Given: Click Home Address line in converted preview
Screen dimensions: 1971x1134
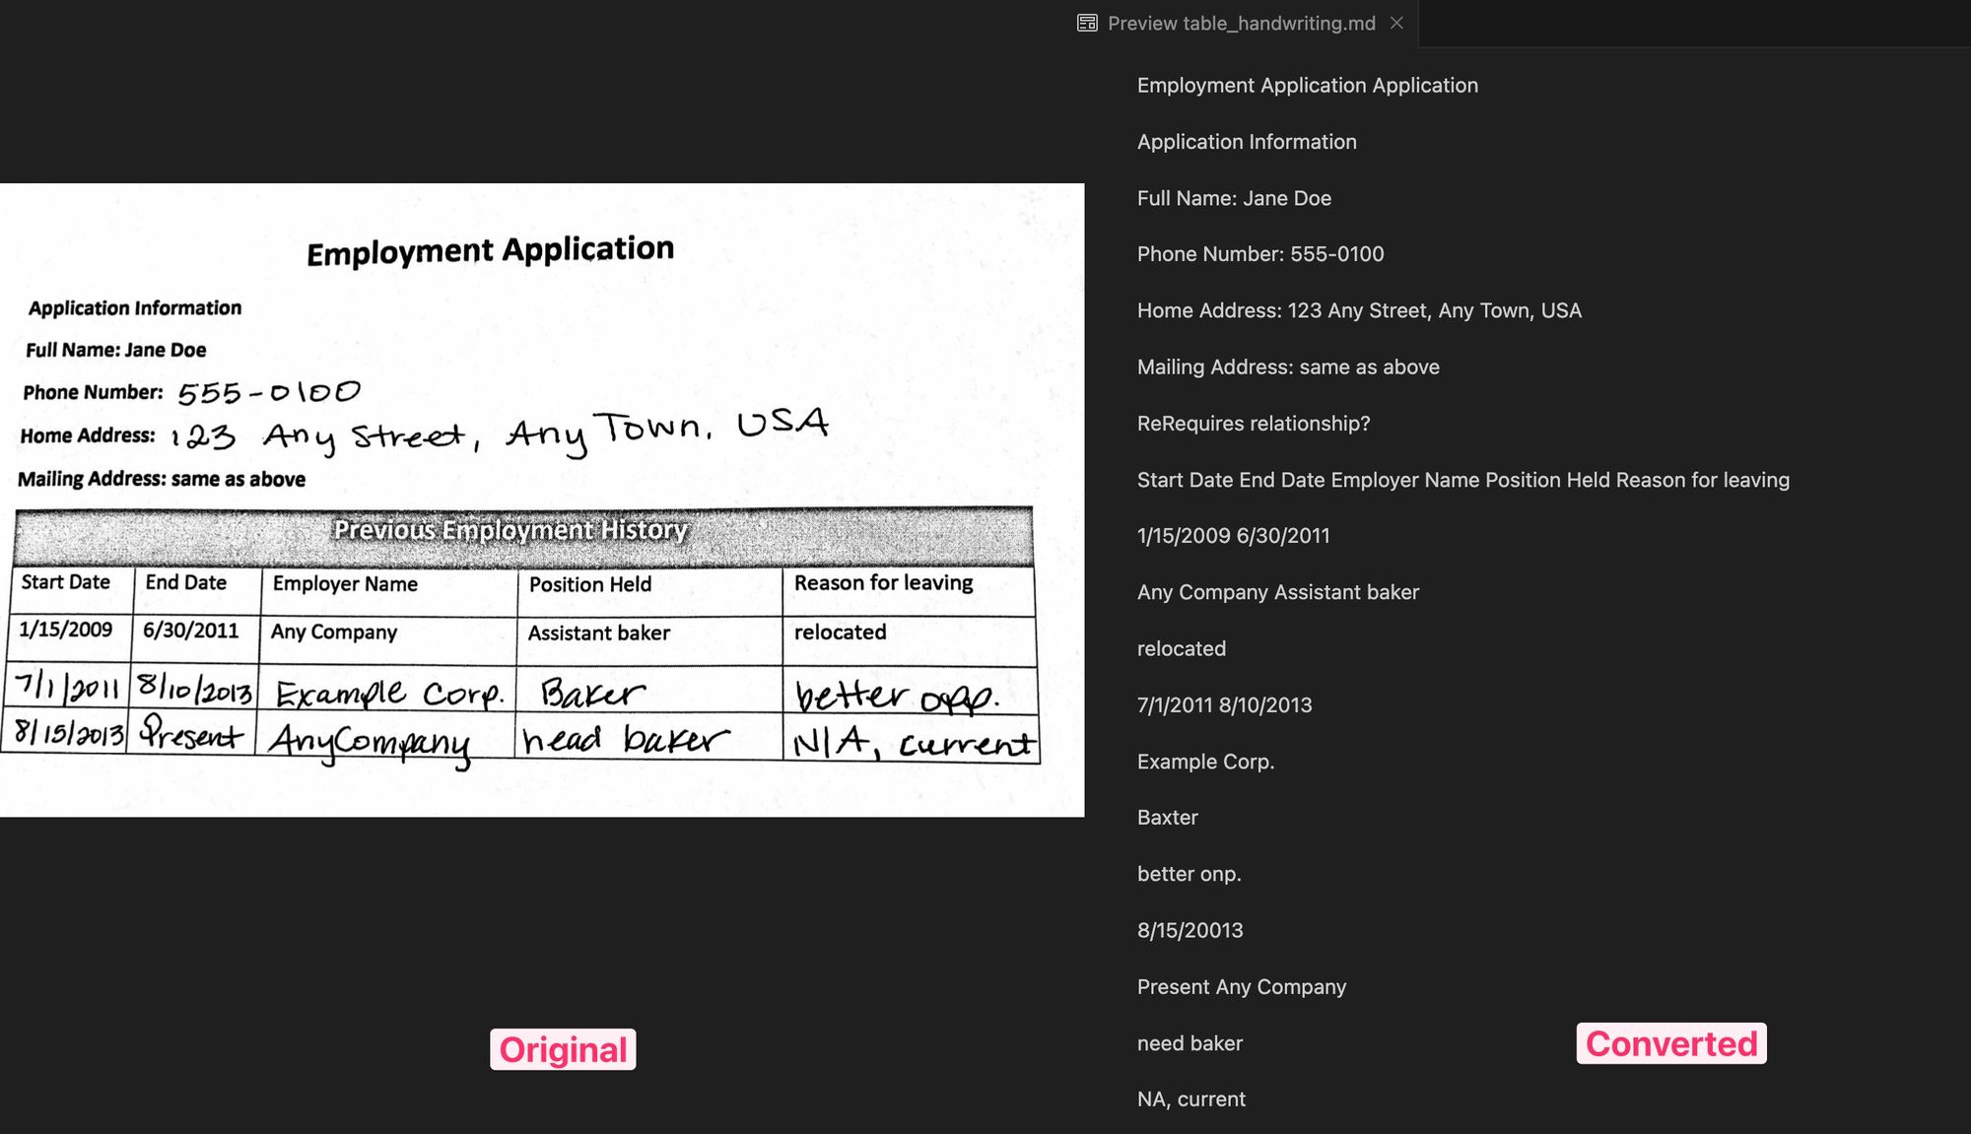Looking at the screenshot, I should (x=1358, y=310).
